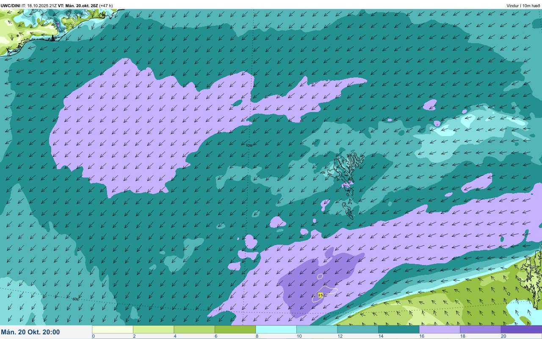Select the dark purple above-20 legend swatch
Image resolution: width=542 pixels, height=339 pixels.
coord(521,329)
